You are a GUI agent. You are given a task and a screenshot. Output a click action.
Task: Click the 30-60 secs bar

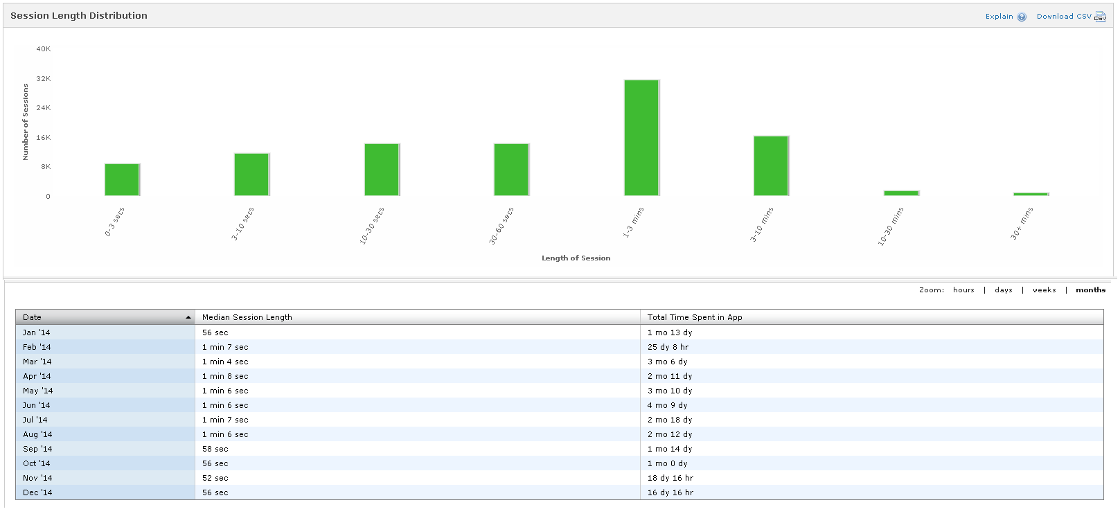pos(511,170)
